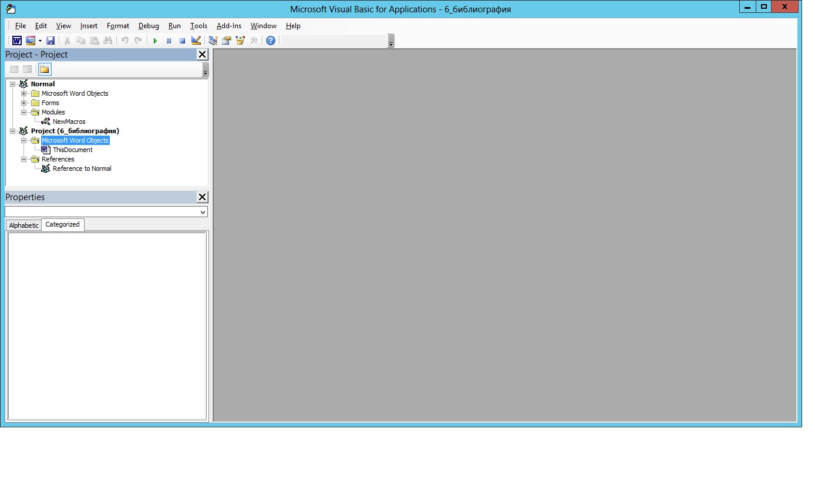Image resolution: width=815 pixels, height=479 pixels.
Task: Toggle Design Mode icon in the toolbar
Action: 196,41
